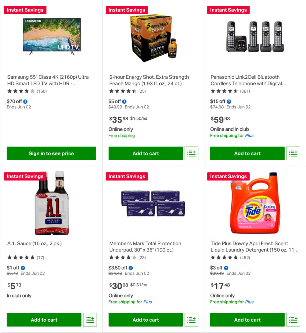The width and height of the screenshot is (306, 333).
Task: Add A.1. Sauce to cart
Action: [44, 320]
